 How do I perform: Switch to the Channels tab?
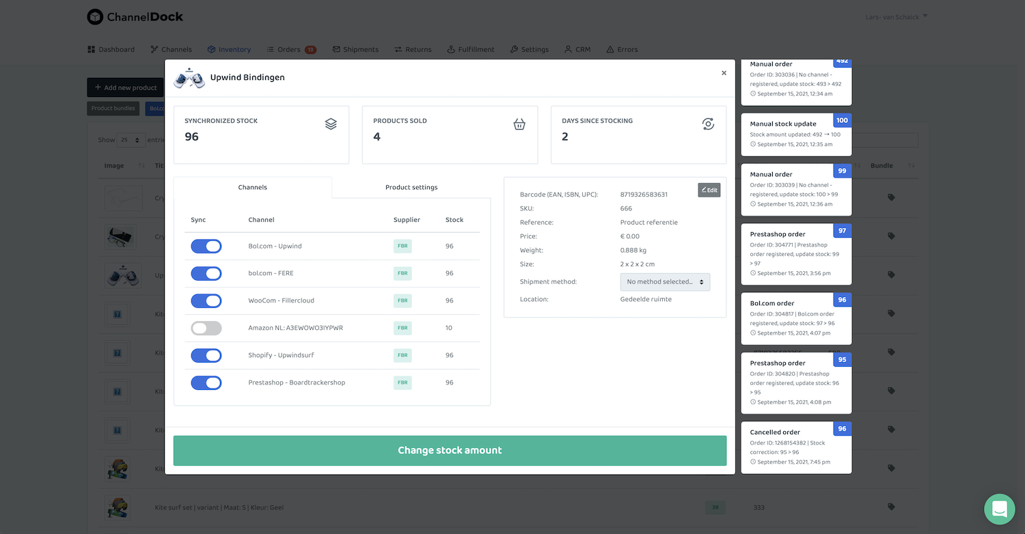coord(253,187)
